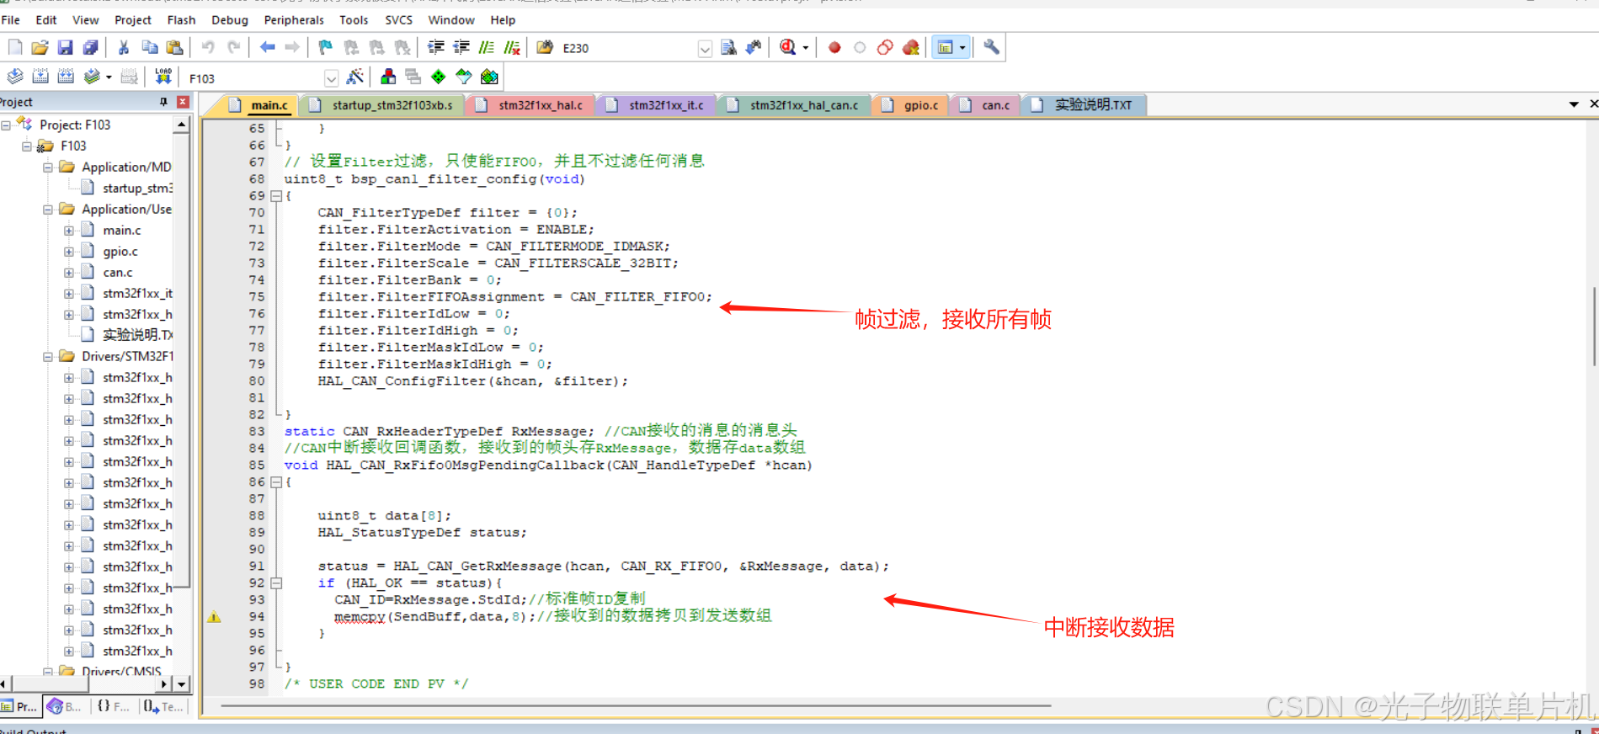Click warning marker on line 94
The height and width of the screenshot is (734, 1599).
click(x=214, y=616)
